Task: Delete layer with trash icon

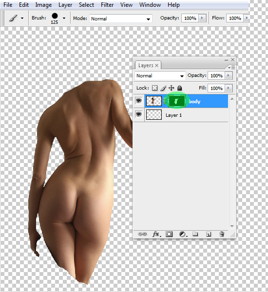Action: tap(222, 234)
